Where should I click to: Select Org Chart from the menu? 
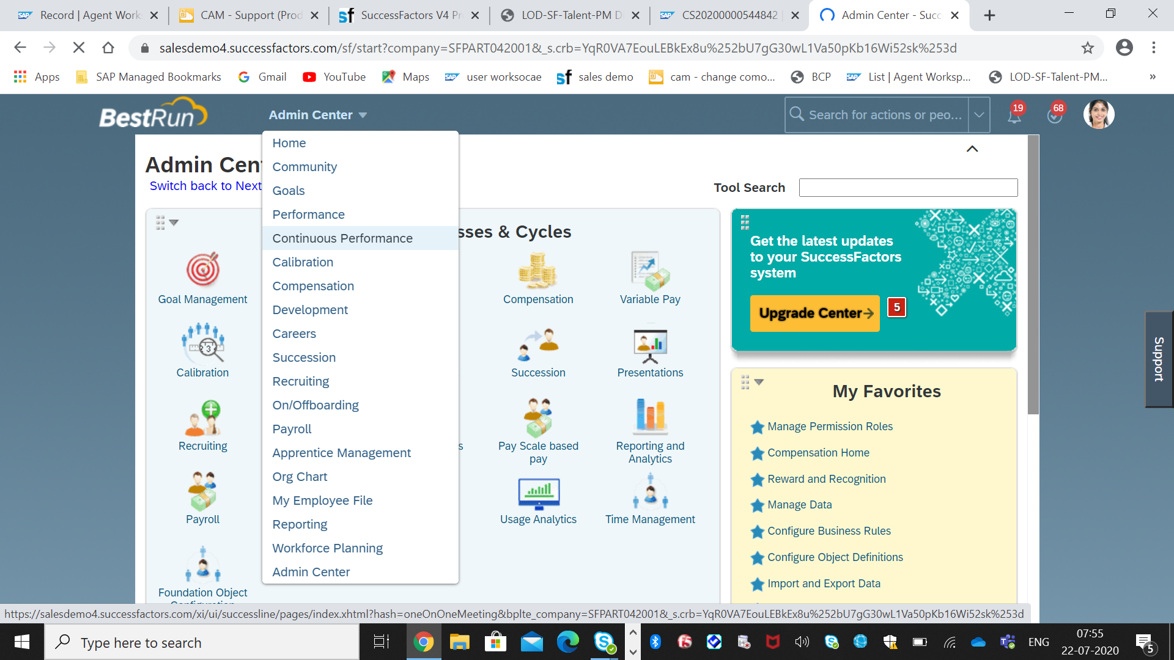tap(360, 477)
